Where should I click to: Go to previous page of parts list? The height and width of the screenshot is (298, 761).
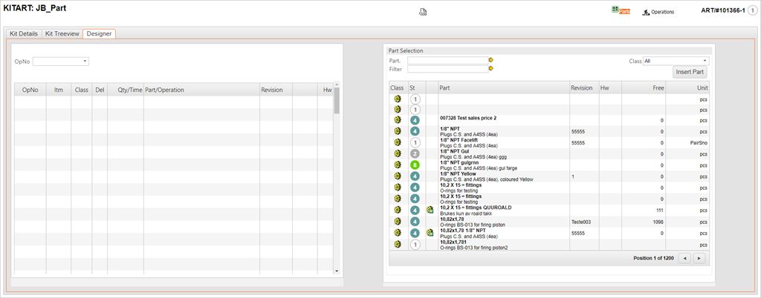[685, 258]
